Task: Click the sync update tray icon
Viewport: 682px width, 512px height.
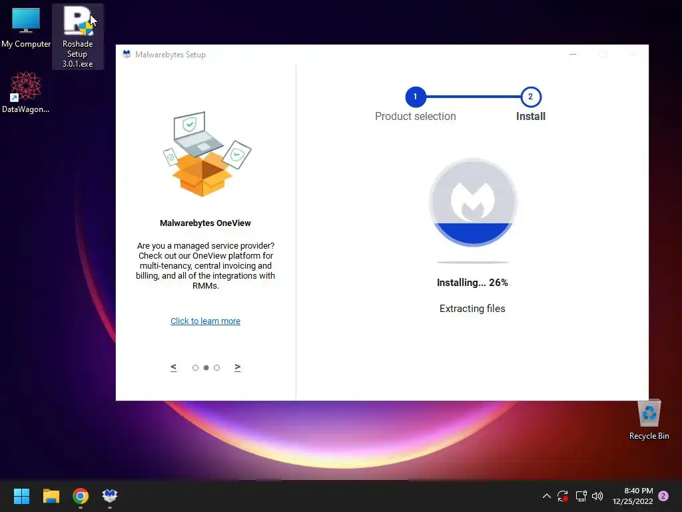Action: pyautogui.click(x=563, y=496)
